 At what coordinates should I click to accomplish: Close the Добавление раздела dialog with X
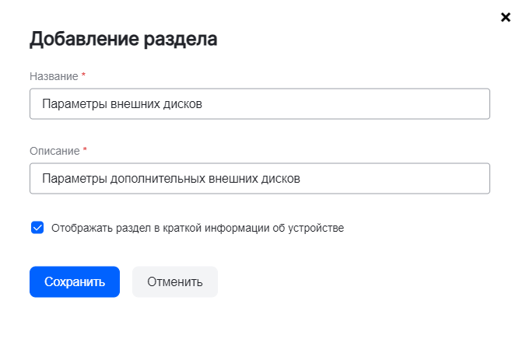pyautogui.click(x=505, y=17)
